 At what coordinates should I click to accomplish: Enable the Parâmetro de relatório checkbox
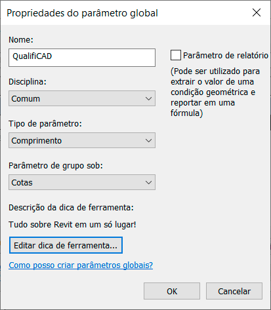[x=176, y=55]
